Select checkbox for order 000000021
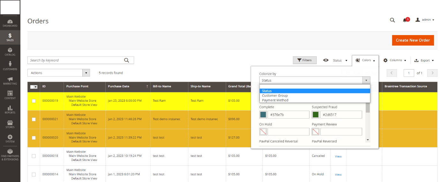This screenshot has width=441, height=182. tap(34, 120)
